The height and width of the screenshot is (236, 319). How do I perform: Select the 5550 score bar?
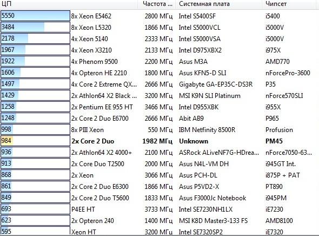(35, 16)
